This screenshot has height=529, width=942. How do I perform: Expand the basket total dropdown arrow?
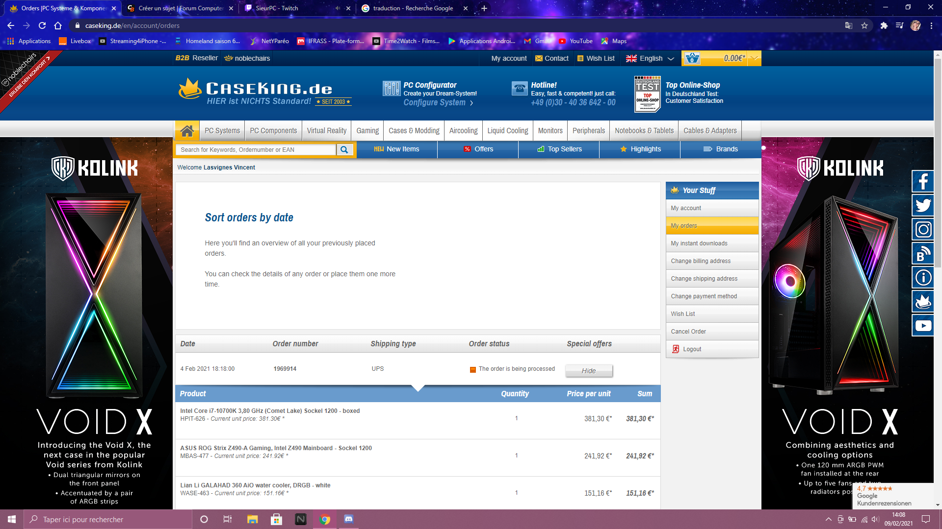pyautogui.click(x=755, y=58)
